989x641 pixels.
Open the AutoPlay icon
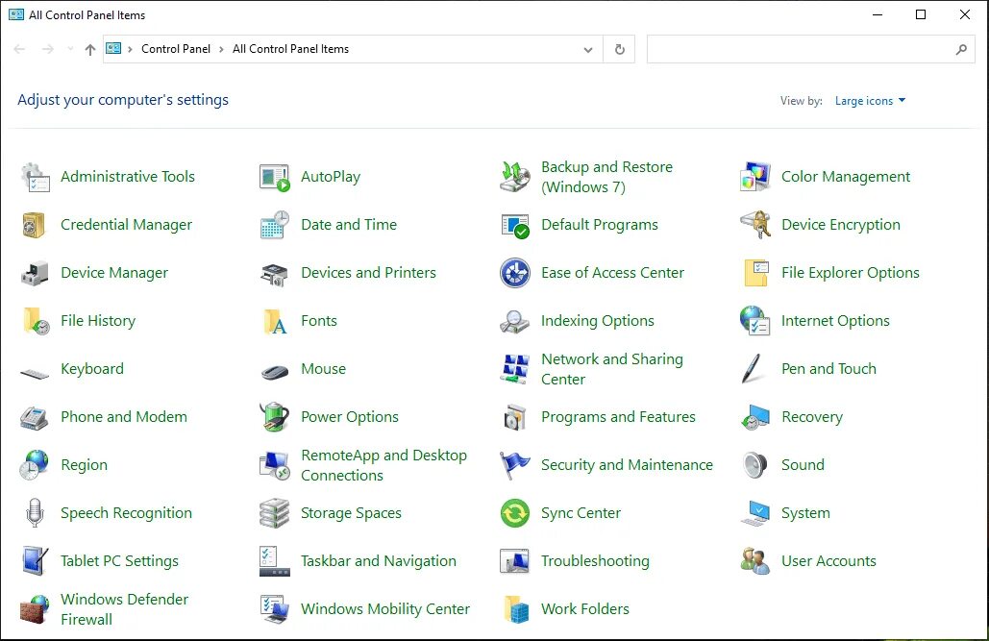[x=274, y=177]
